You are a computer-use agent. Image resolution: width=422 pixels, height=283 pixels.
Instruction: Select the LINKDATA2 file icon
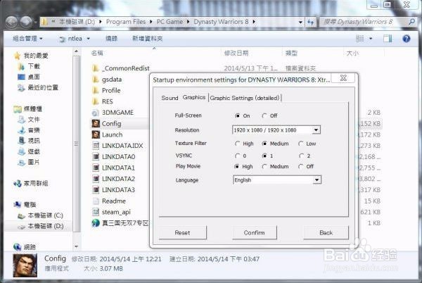(96, 179)
